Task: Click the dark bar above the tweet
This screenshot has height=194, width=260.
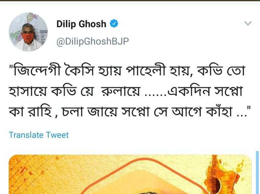Action: 130,0
